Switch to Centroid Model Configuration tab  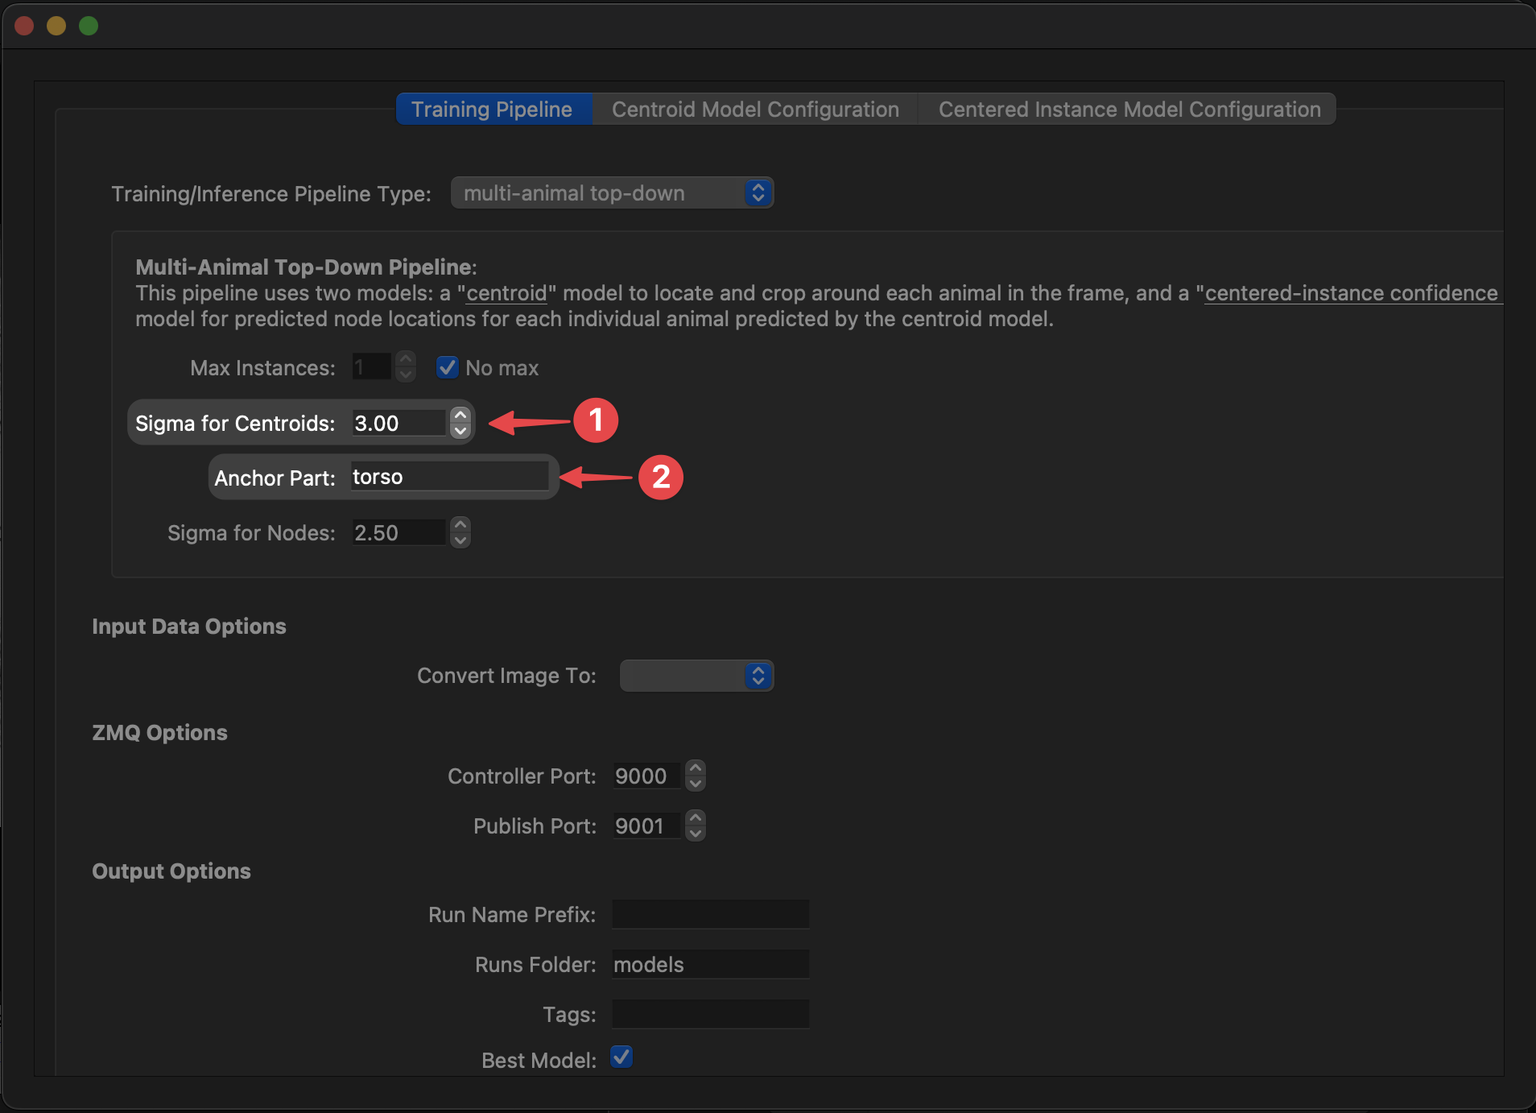point(755,110)
